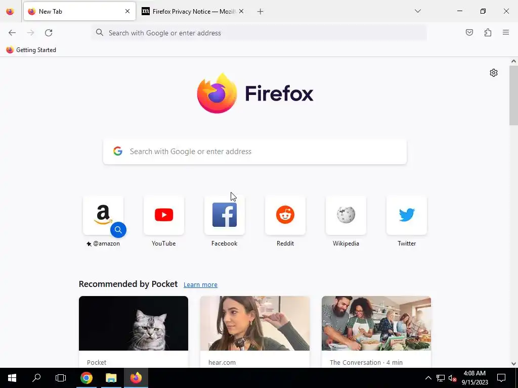Open the Firefox application menu (hamburger)

(506, 32)
